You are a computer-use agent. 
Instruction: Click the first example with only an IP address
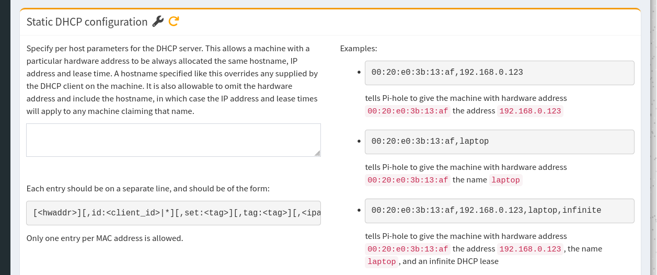click(499, 73)
